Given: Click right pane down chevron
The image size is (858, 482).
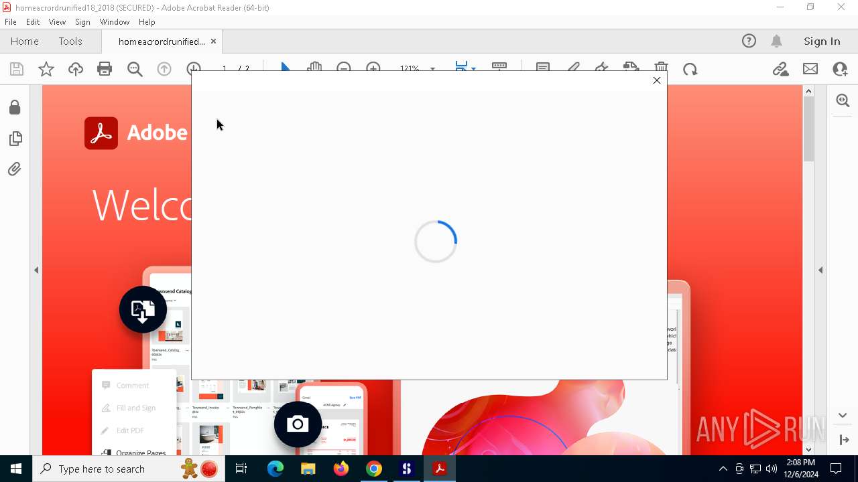Looking at the screenshot, I should pos(843,415).
